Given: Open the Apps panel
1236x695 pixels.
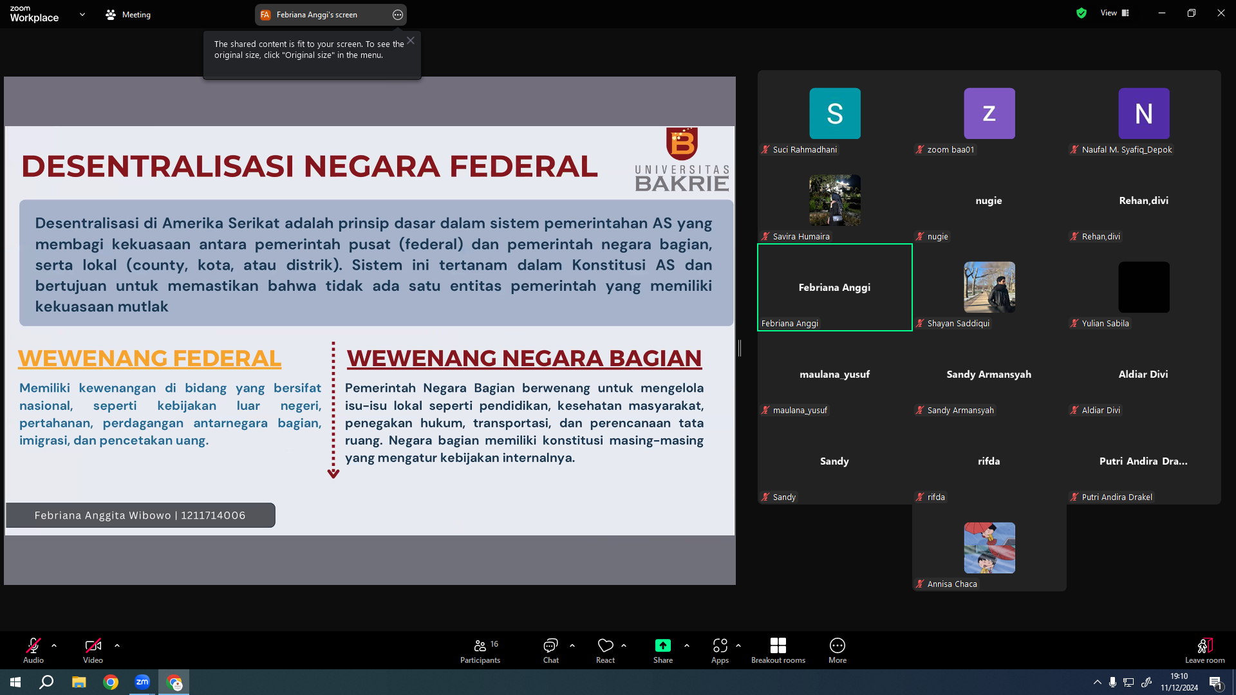Looking at the screenshot, I should pos(720,650).
